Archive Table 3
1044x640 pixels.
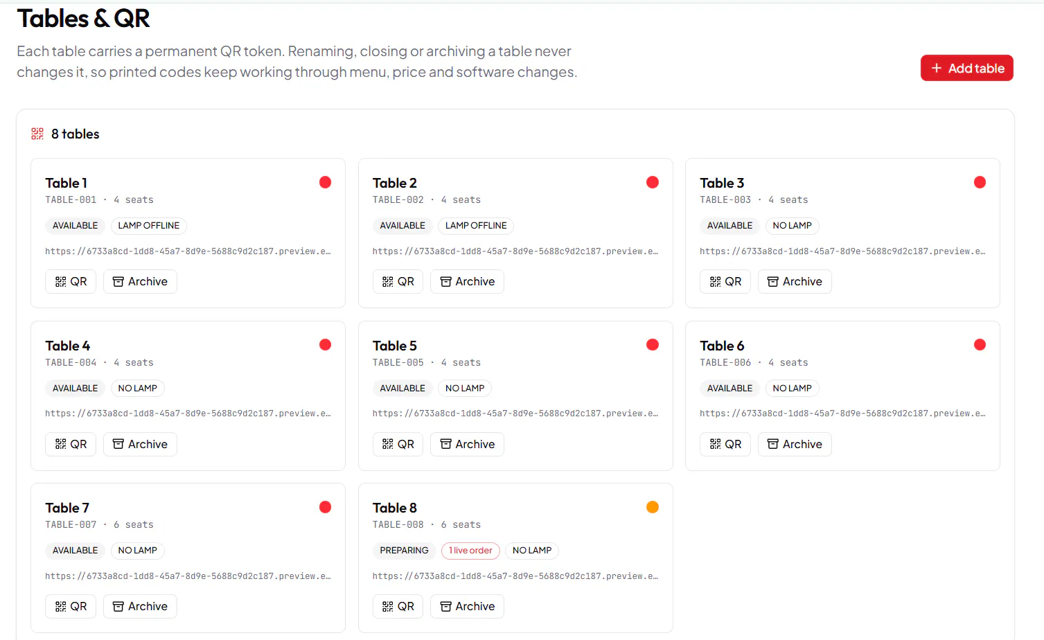[795, 281]
